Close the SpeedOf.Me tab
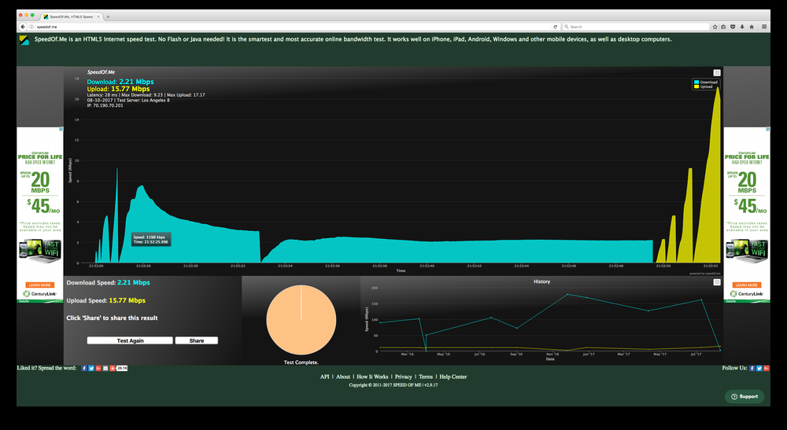The image size is (787, 430). tap(98, 17)
